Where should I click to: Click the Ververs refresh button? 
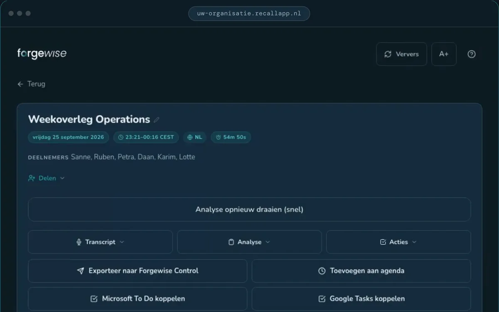[x=401, y=54]
